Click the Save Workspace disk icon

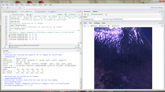point(88,14)
